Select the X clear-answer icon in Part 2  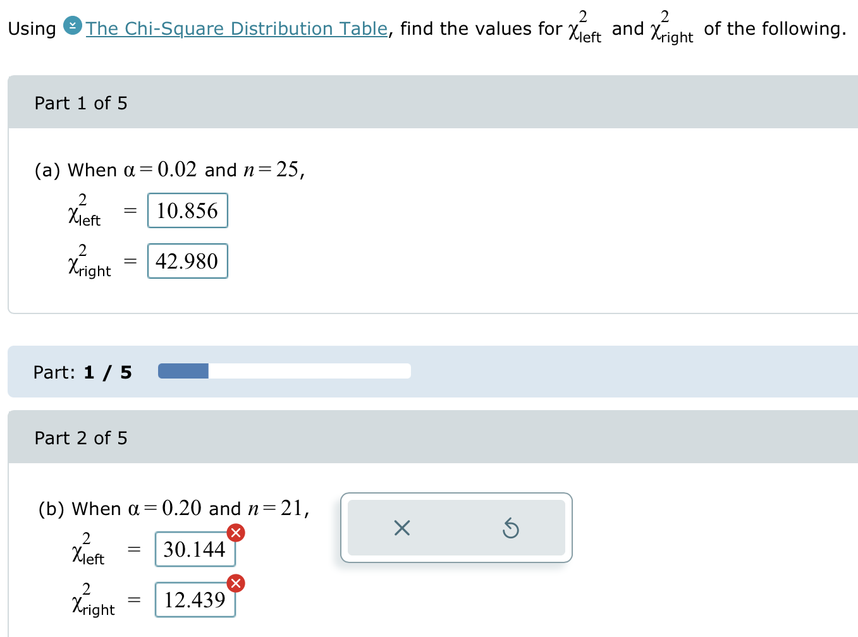pyautogui.click(x=401, y=528)
